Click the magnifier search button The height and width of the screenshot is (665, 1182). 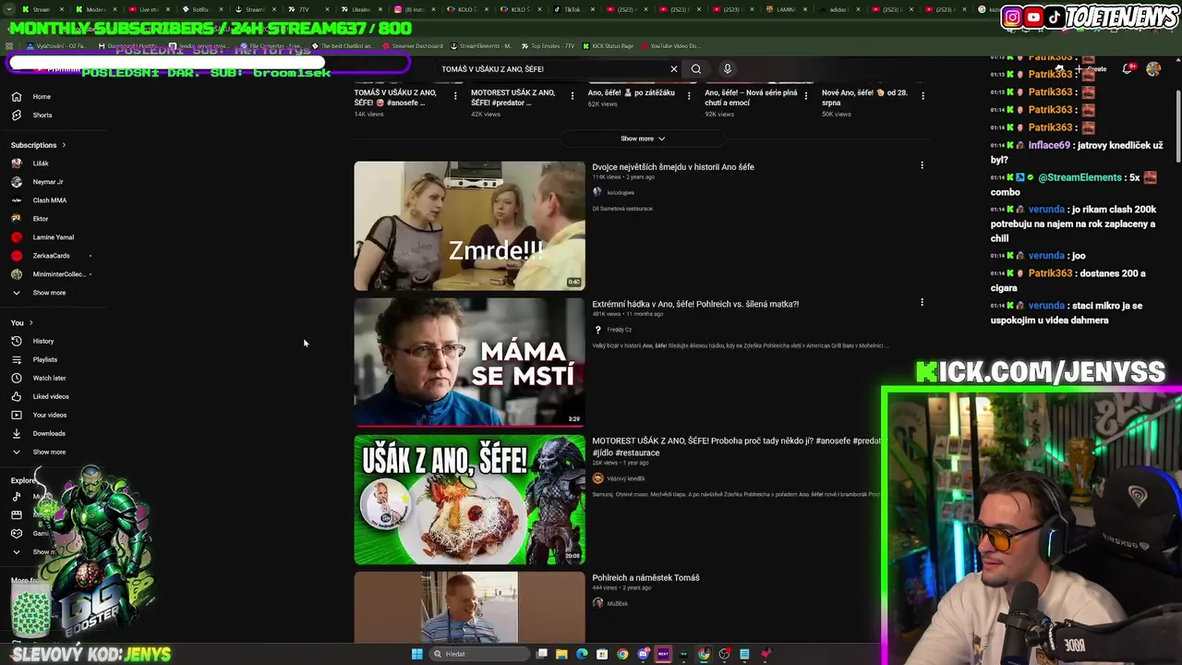pyautogui.click(x=696, y=68)
